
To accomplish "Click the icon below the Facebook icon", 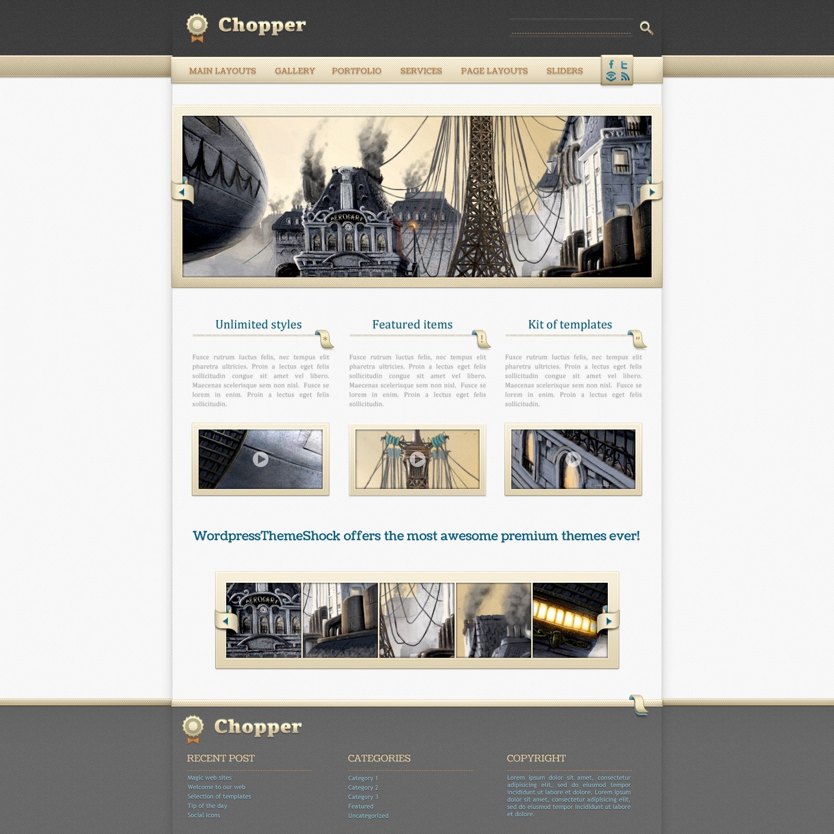I will tap(611, 77).
